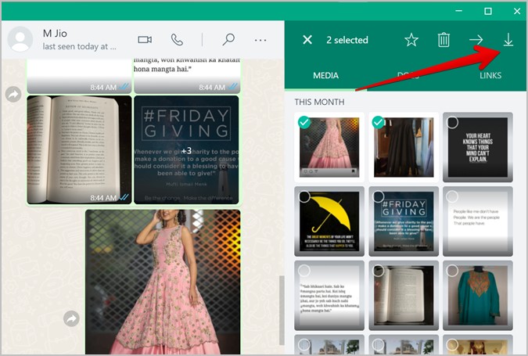
Task: Open the +3 Friday Giving image stack
Action: click(186, 150)
